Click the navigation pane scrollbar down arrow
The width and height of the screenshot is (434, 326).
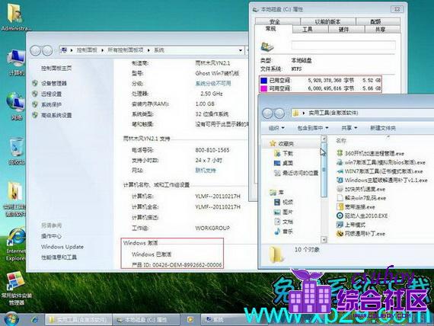click(x=324, y=239)
